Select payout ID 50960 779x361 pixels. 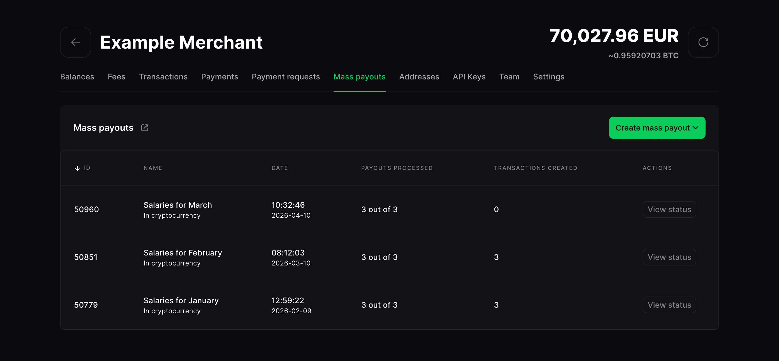point(87,209)
